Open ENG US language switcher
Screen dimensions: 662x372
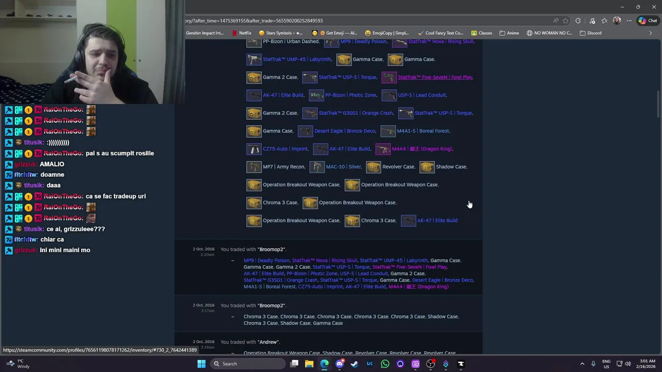(606, 364)
